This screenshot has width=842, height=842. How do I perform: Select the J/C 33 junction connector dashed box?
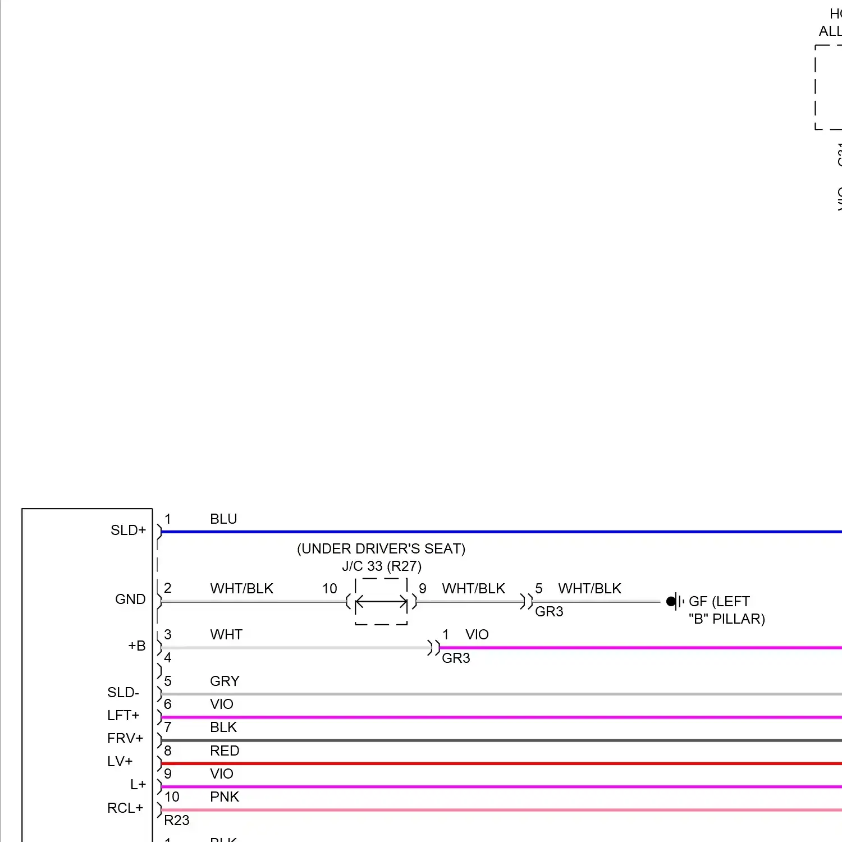pyautogui.click(x=381, y=601)
